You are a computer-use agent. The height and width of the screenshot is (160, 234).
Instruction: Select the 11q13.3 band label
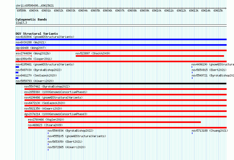tap(21, 23)
